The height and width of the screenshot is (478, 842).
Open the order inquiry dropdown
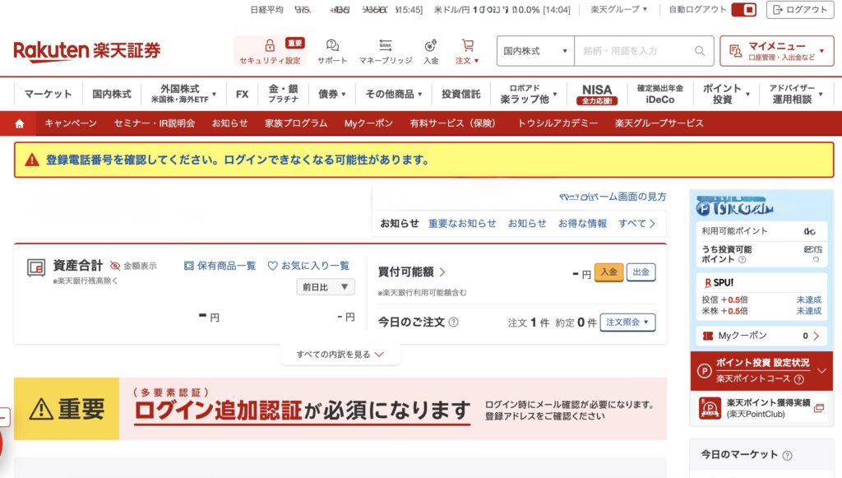click(x=627, y=323)
